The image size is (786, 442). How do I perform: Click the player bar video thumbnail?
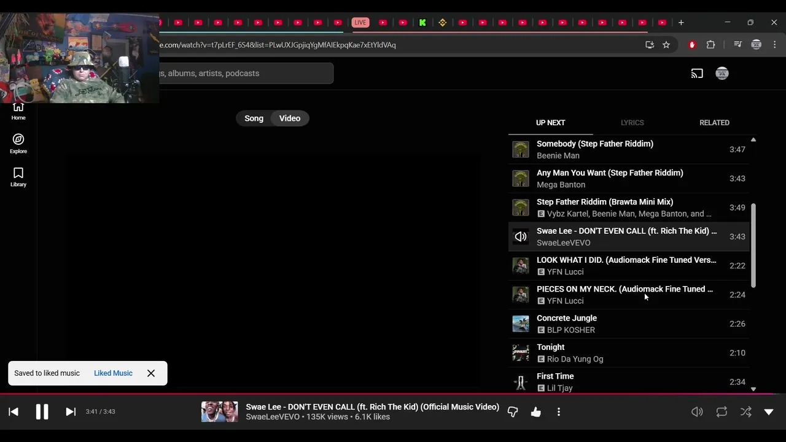[x=219, y=412]
